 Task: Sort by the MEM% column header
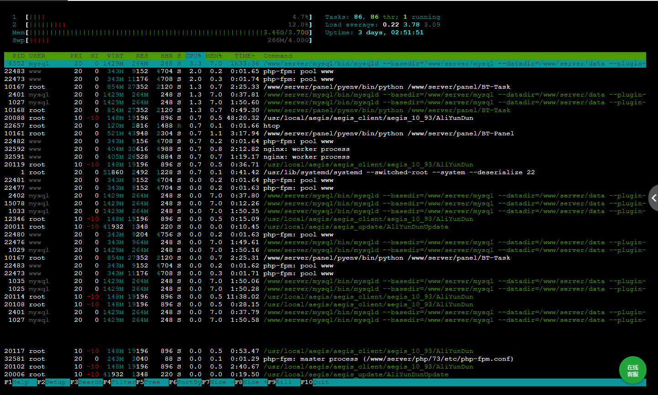tap(214, 56)
